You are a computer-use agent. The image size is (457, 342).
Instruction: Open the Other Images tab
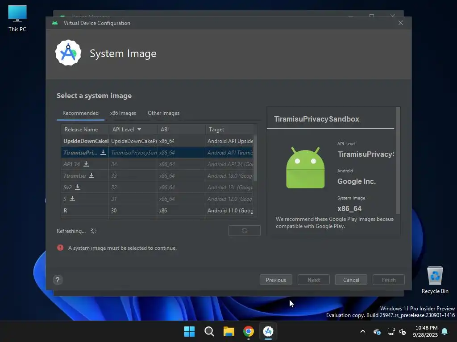163,113
